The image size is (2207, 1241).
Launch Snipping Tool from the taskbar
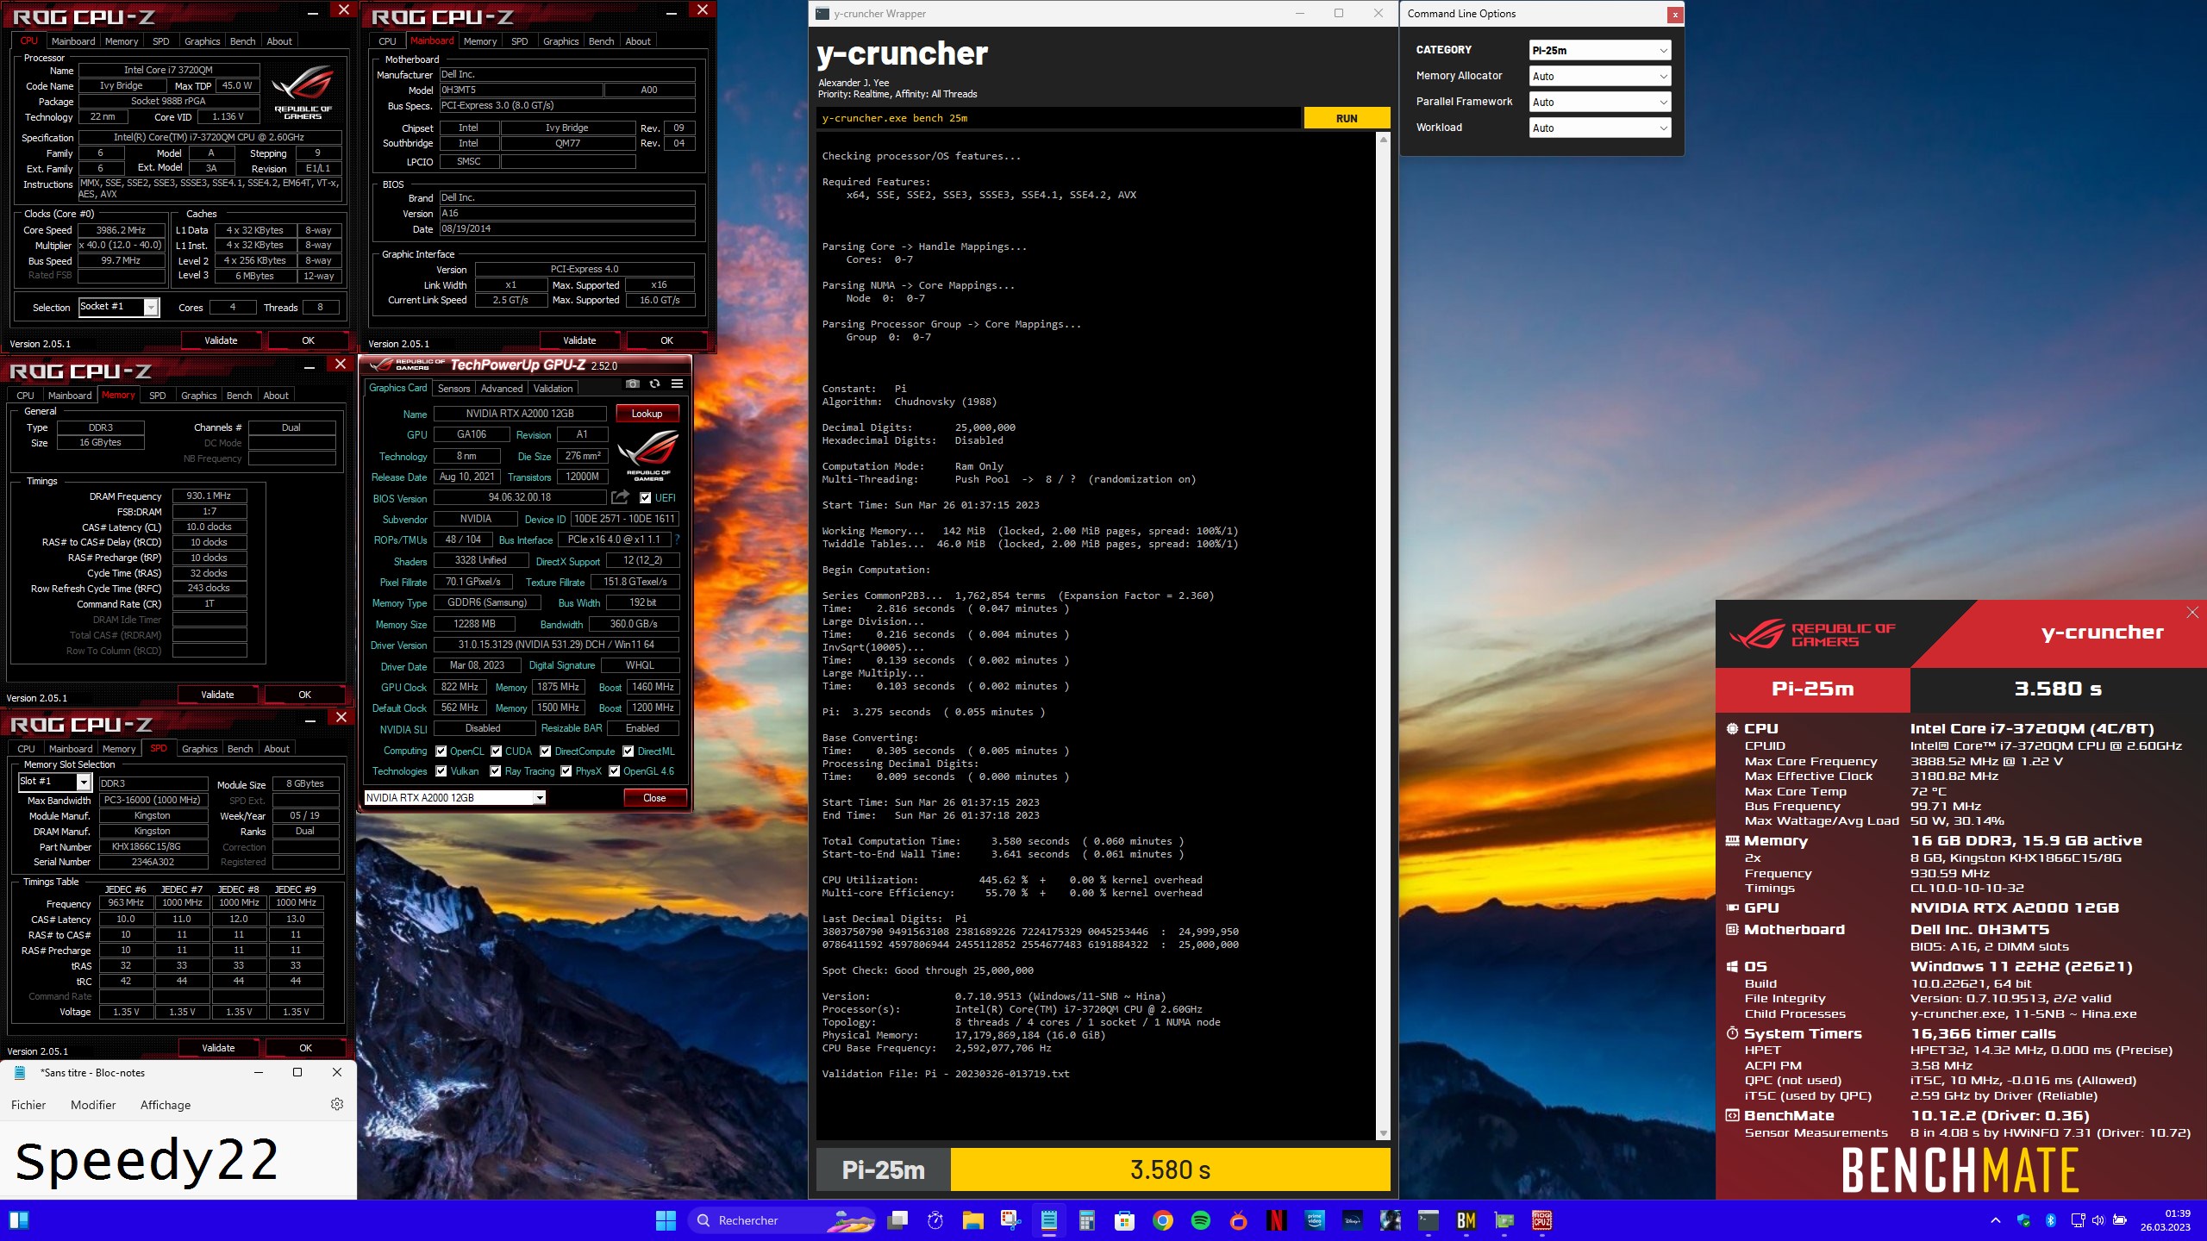1010,1220
